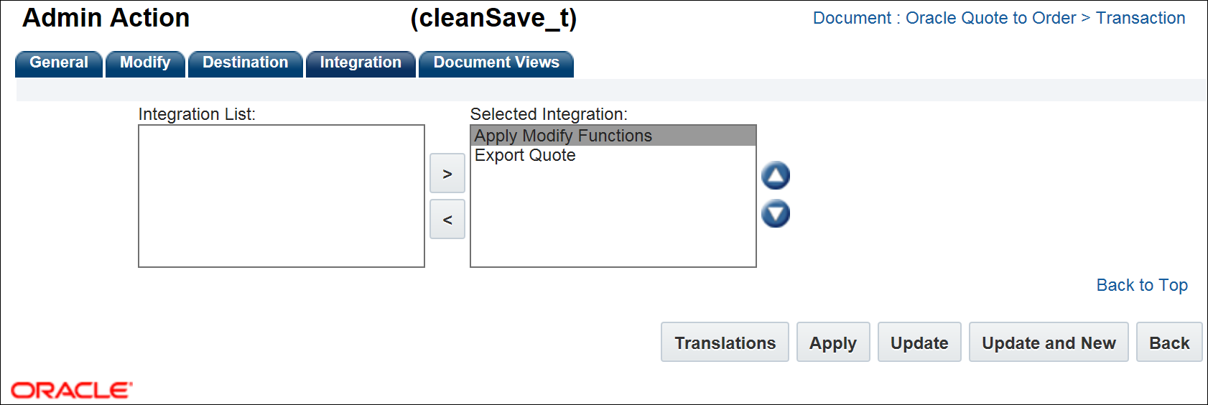
Task: Select Apply Modify Functions in list
Action: 563,136
